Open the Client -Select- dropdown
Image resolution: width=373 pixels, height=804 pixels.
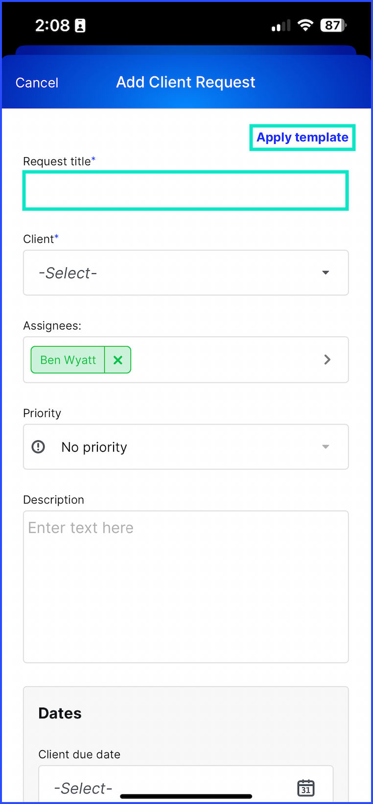pyautogui.click(x=186, y=273)
